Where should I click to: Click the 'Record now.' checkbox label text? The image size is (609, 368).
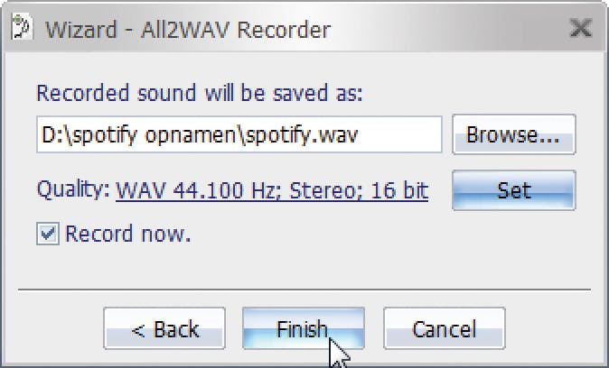[127, 235]
